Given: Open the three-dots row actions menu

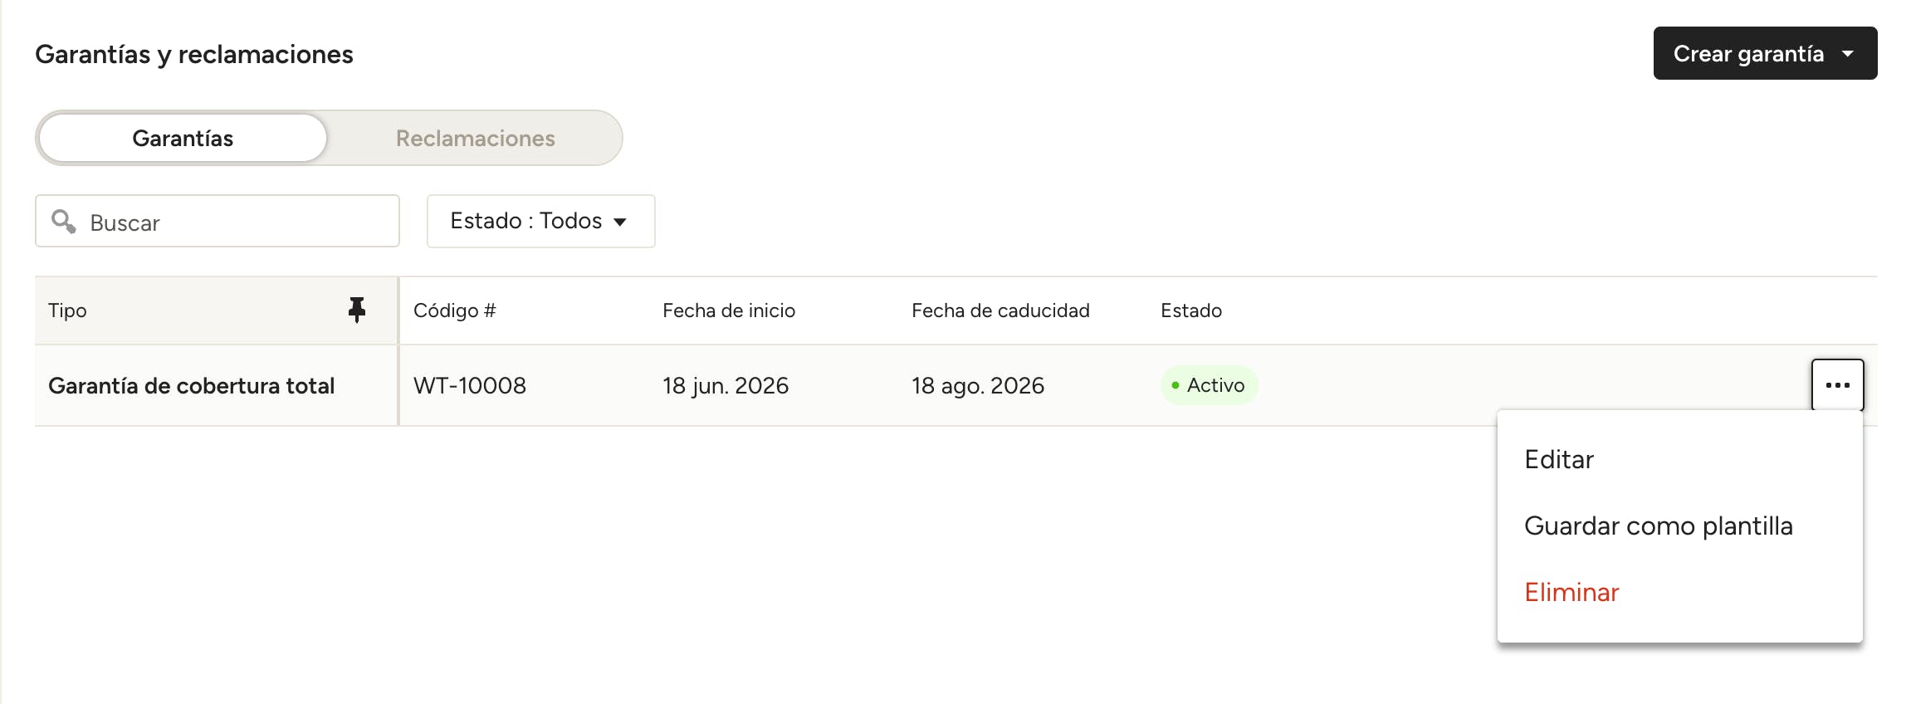Looking at the screenshot, I should pyautogui.click(x=1837, y=385).
